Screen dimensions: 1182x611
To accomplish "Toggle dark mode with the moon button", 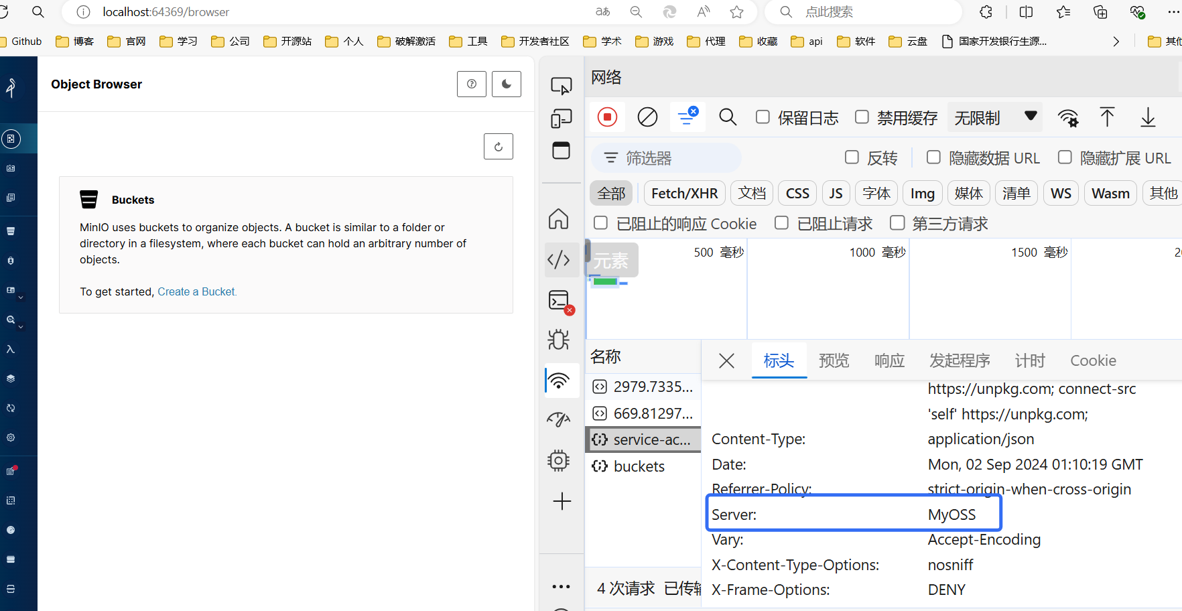I will click(507, 84).
